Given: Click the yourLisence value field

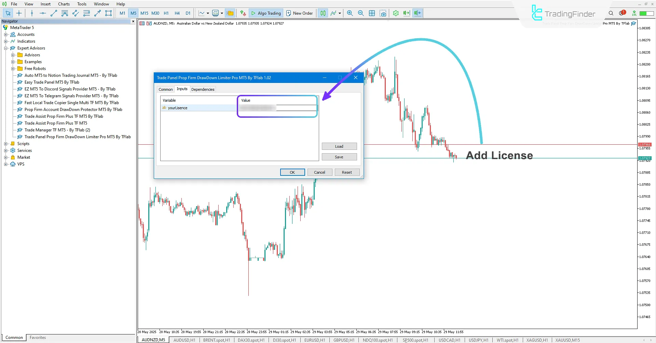Looking at the screenshot, I should click(x=277, y=108).
